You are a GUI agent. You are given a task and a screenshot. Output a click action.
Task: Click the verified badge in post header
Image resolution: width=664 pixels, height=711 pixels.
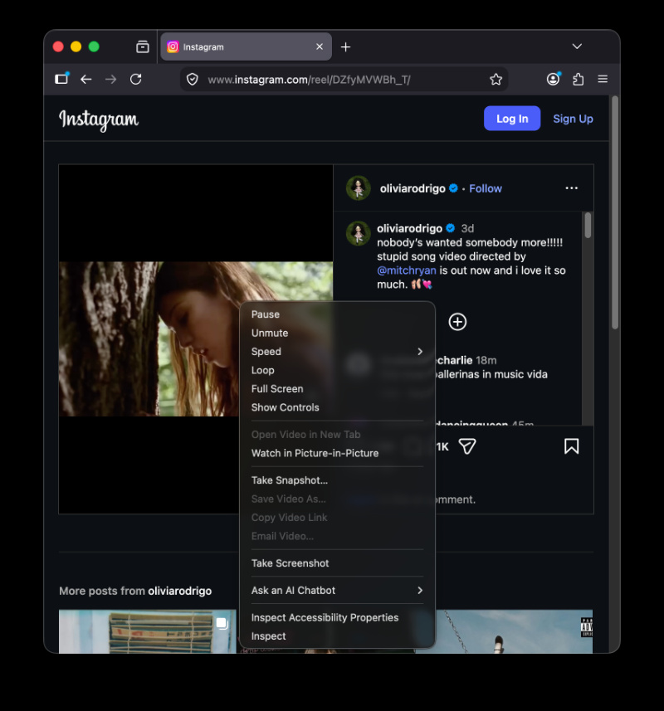[x=453, y=188]
